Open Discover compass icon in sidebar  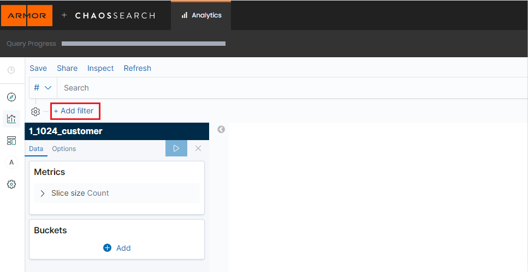(11, 97)
